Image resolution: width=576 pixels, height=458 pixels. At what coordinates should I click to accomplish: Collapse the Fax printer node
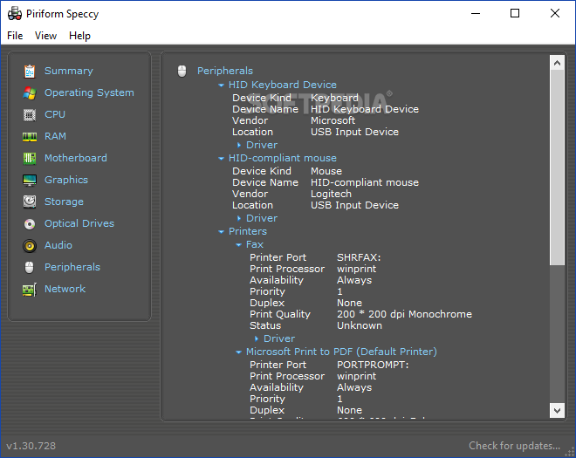tap(238, 244)
